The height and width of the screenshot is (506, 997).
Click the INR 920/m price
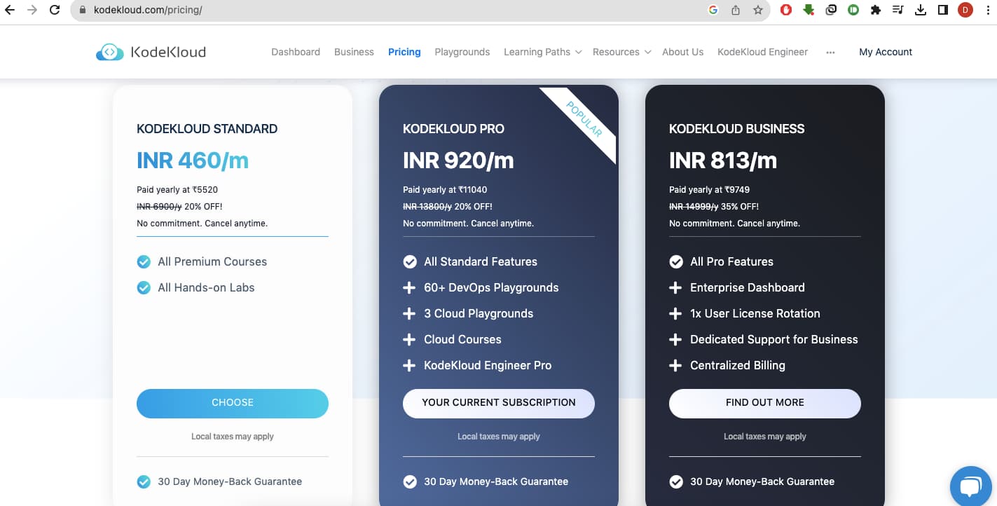click(x=458, y=160)
